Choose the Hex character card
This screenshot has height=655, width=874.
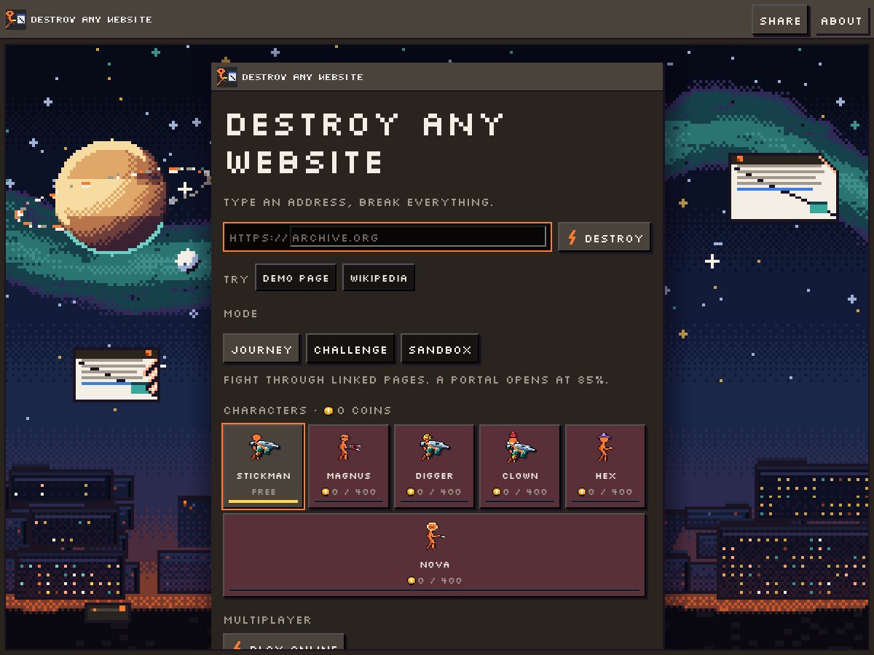click(x=605, y=467)
